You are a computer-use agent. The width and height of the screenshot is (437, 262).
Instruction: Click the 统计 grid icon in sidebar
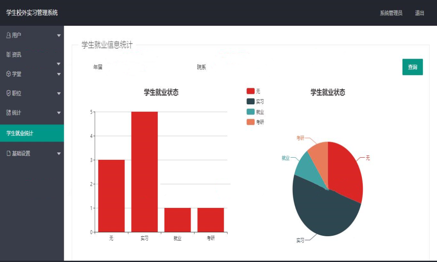point(9,113)
